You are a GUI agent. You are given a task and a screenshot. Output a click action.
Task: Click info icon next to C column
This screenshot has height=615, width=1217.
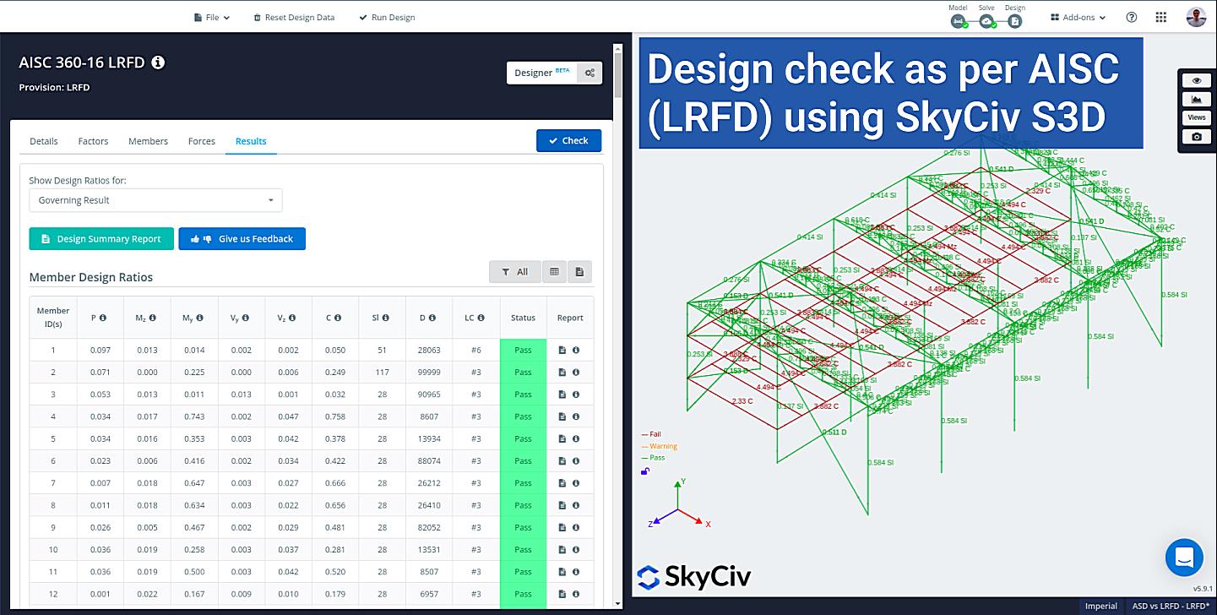click(x=338, y=318)
